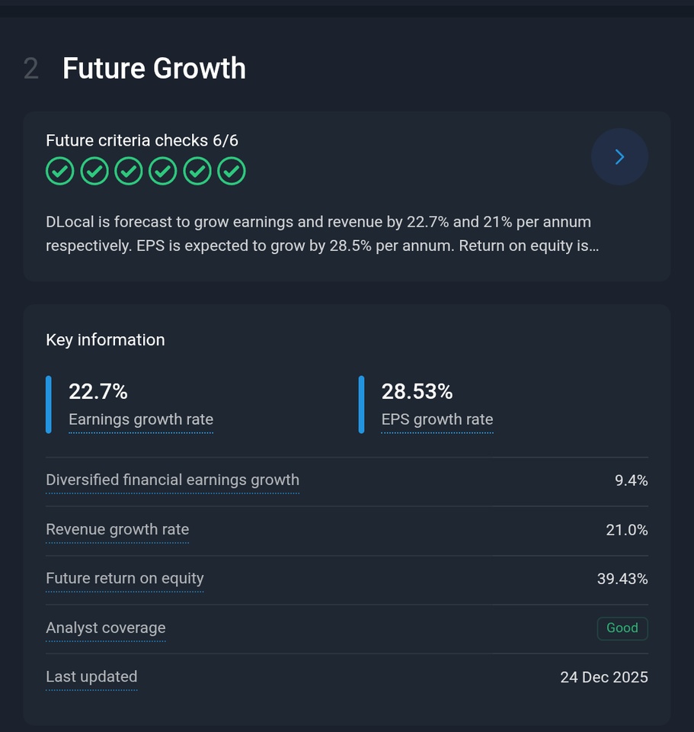Click the Earnings growth rate label
Image resolution: width=694 pixels, height=732 pixels.
(141, 419)
